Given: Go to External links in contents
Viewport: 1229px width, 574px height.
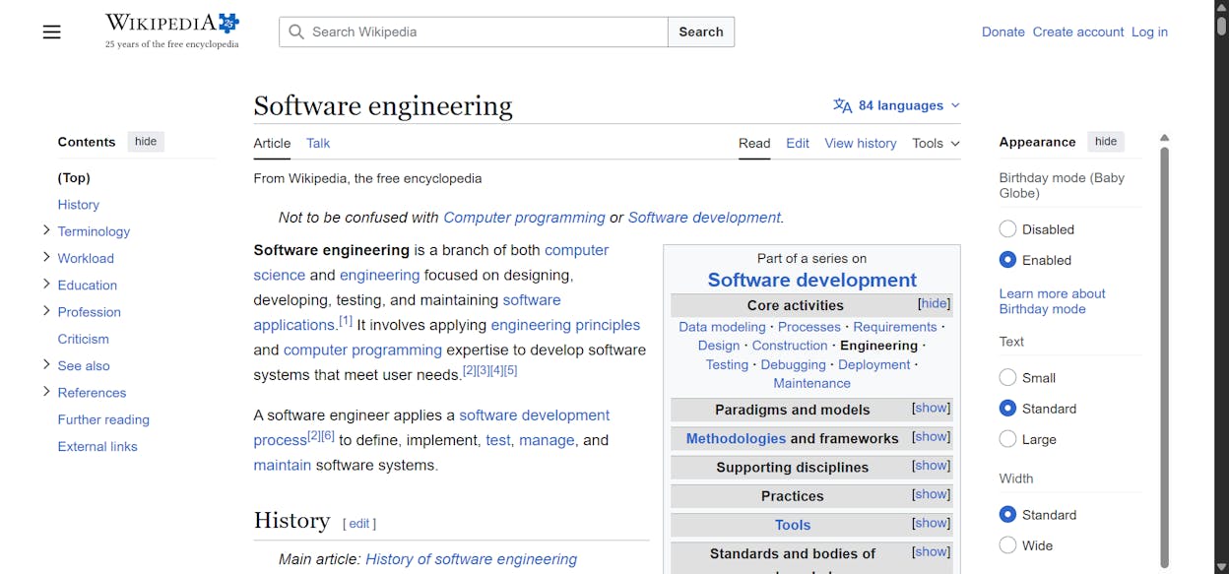Looking at the screenshot, I should pos(97,446).
